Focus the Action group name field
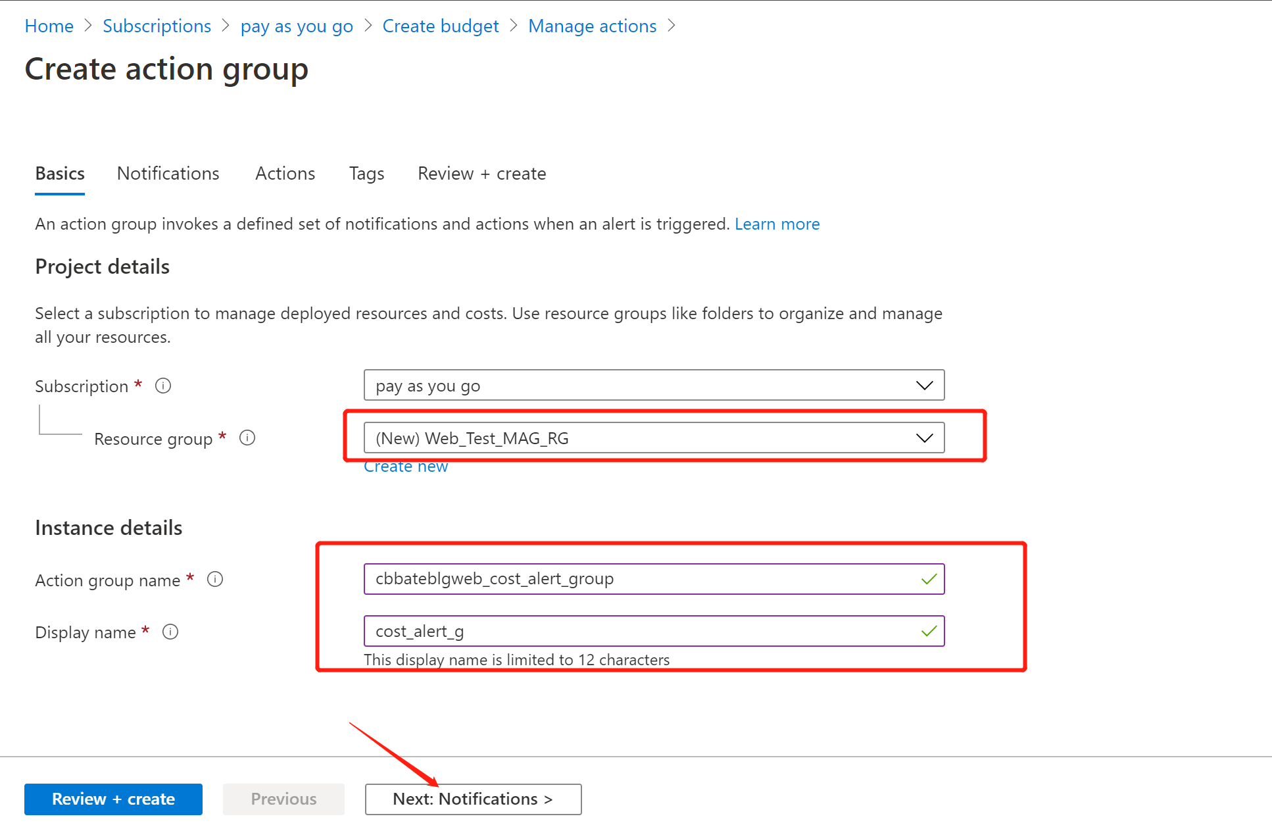This screenshot has height=831, width=1272. pyautogui.click(x=654, y=579)
